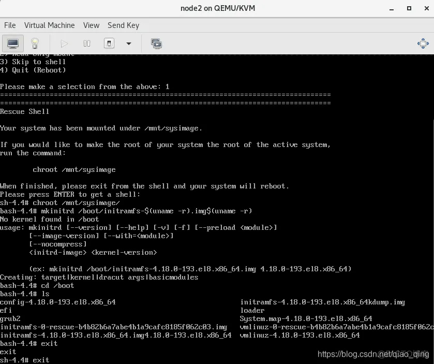Image resolution: width=434 pixels, height=364 pixels.
Task: Click the 'Rescue Shell' heading text
Action: 25,111
